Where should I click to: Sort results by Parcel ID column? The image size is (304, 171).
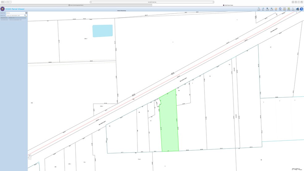pyautogui.click(x=3, y=18)
